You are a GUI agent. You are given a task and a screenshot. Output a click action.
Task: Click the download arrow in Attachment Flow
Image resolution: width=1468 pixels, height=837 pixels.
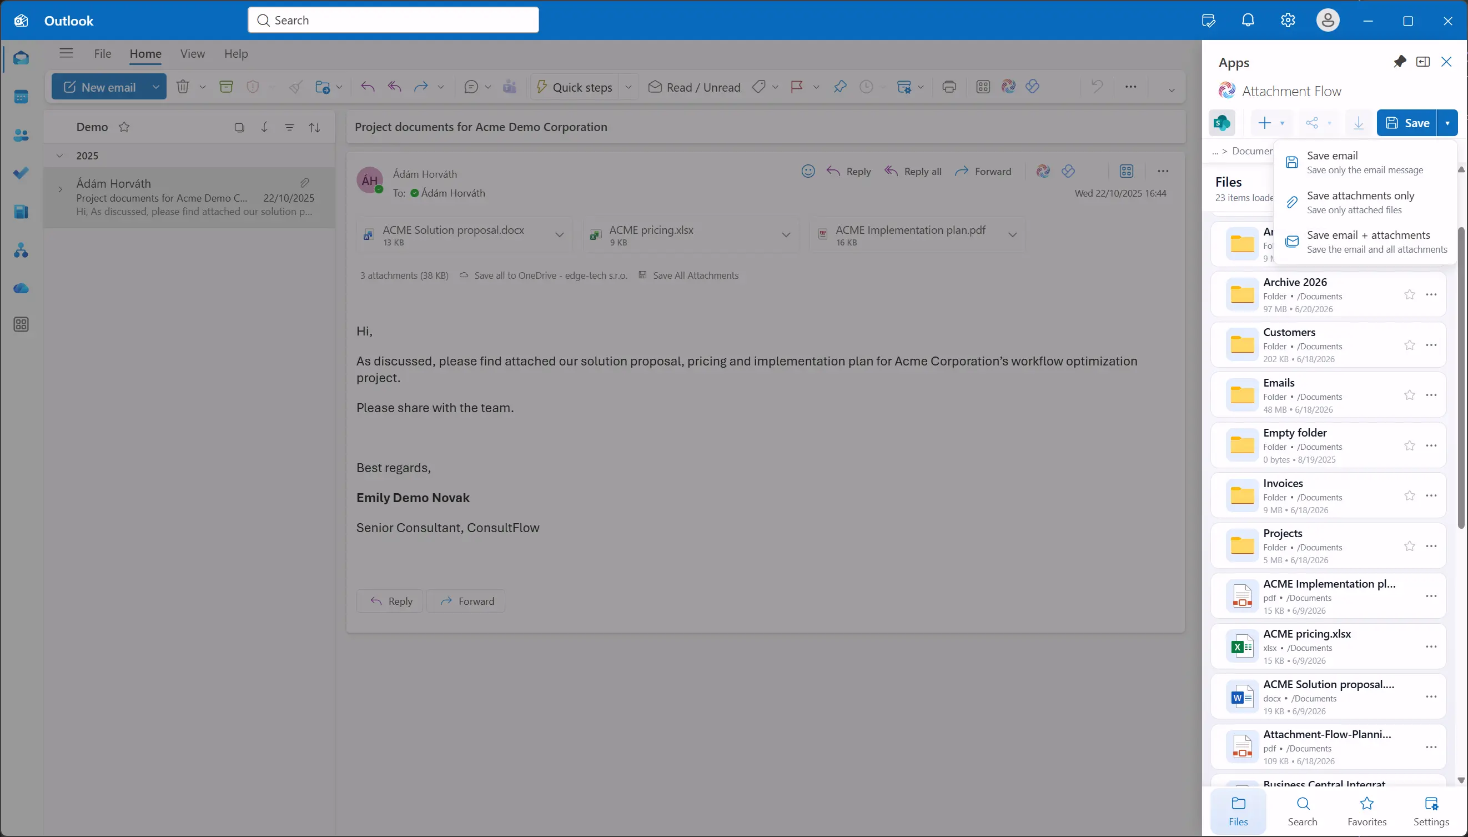(x=1358, y=123)
